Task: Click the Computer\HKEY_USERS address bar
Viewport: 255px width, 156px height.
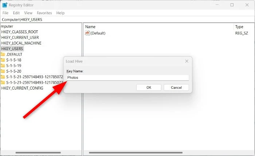Action: pyautogui.click(x=127, y=20)
